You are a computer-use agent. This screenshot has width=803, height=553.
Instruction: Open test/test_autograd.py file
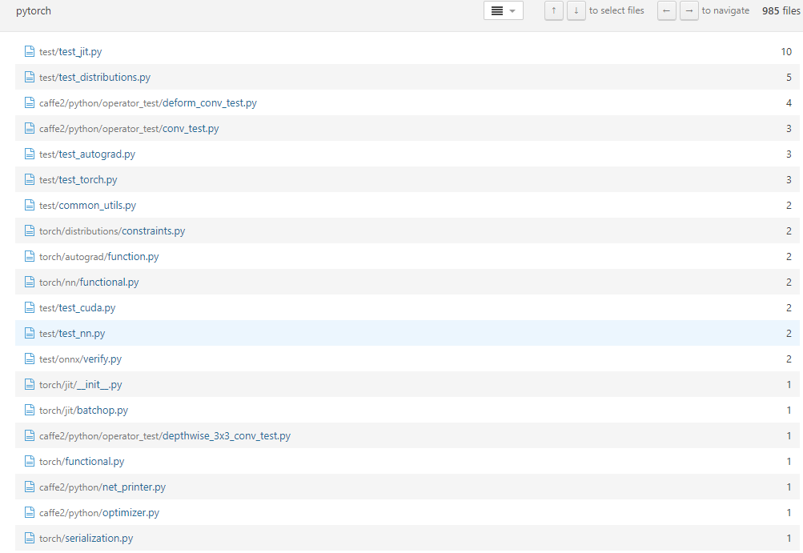point(87,154)
